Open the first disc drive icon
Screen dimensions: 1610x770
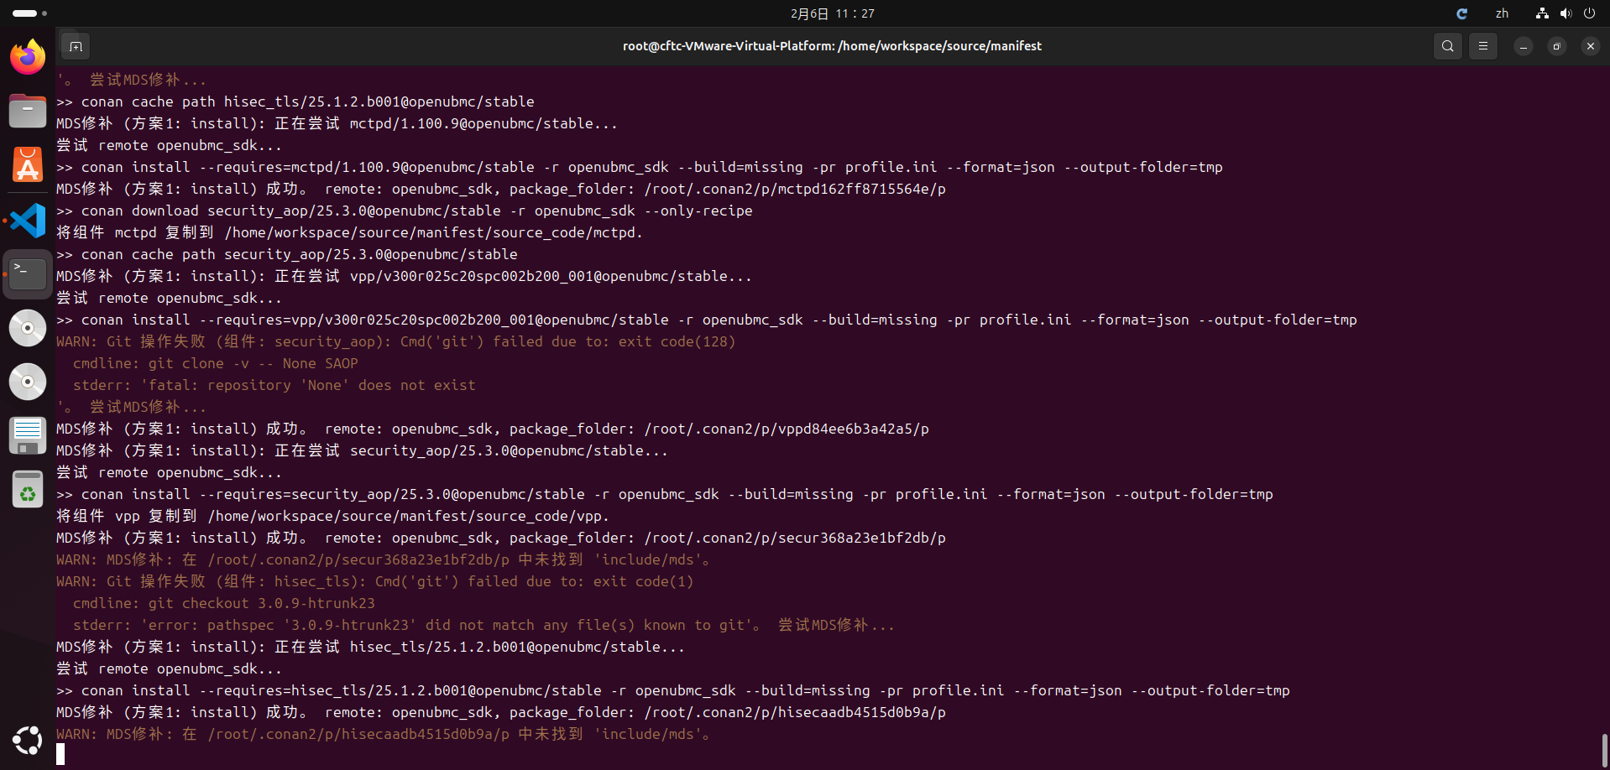pos(28,328)
